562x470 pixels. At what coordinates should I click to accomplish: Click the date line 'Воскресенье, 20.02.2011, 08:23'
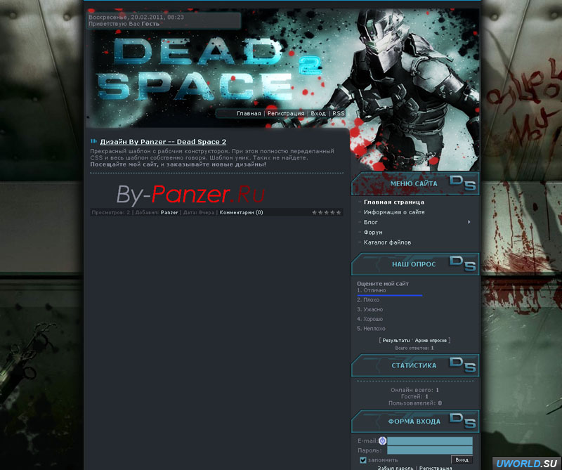(x=136, y=17)
